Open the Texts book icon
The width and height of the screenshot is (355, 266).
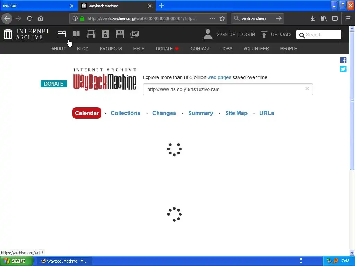(x=76, y=34)
